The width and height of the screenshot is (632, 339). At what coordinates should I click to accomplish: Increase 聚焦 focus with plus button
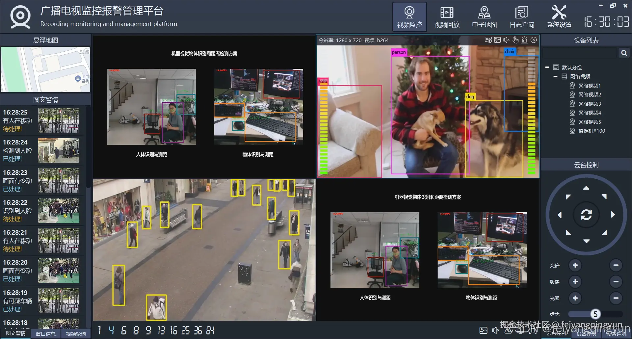tap(575, 282)
